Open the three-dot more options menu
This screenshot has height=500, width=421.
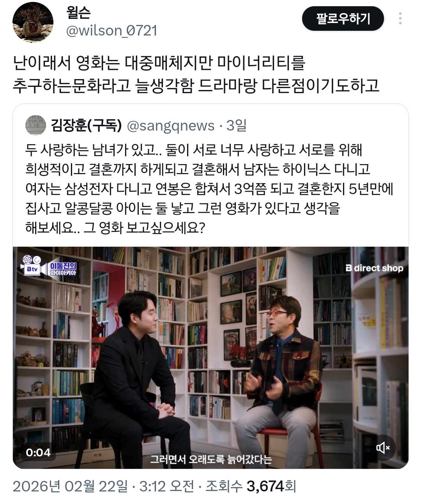click(400, 18)
